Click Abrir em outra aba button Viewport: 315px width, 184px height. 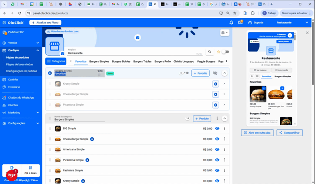(257, 132)
